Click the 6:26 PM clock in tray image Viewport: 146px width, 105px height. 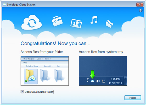point(115,79)
